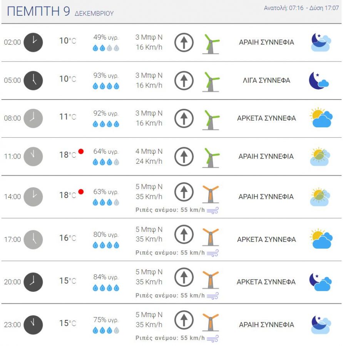Click the 93% humidity value at 05:00
The height and width of the screenshot is (346, 343).
pyautogui.click(x=105, y=75)
